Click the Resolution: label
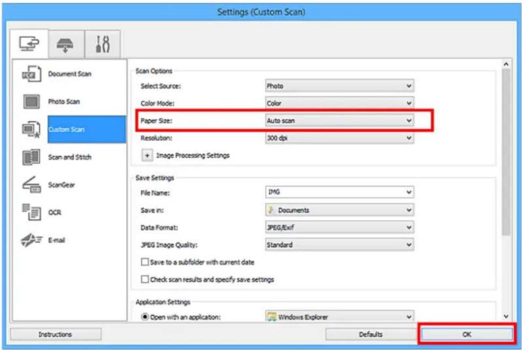 click(156, 138)
